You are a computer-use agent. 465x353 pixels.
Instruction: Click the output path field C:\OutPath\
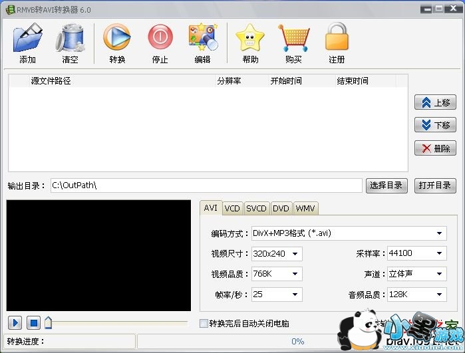pyautogui.click(x=206, y=185)
